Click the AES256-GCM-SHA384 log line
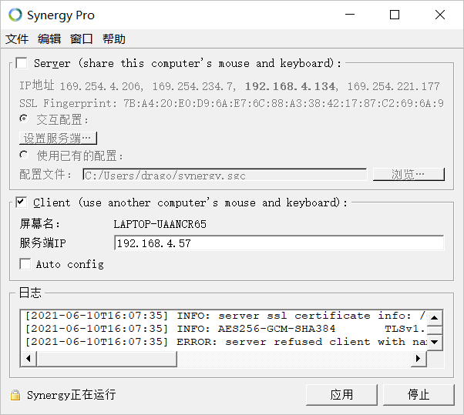Image resolution: width=464 pixels, height=415 pixels. [x=226, y=329]
